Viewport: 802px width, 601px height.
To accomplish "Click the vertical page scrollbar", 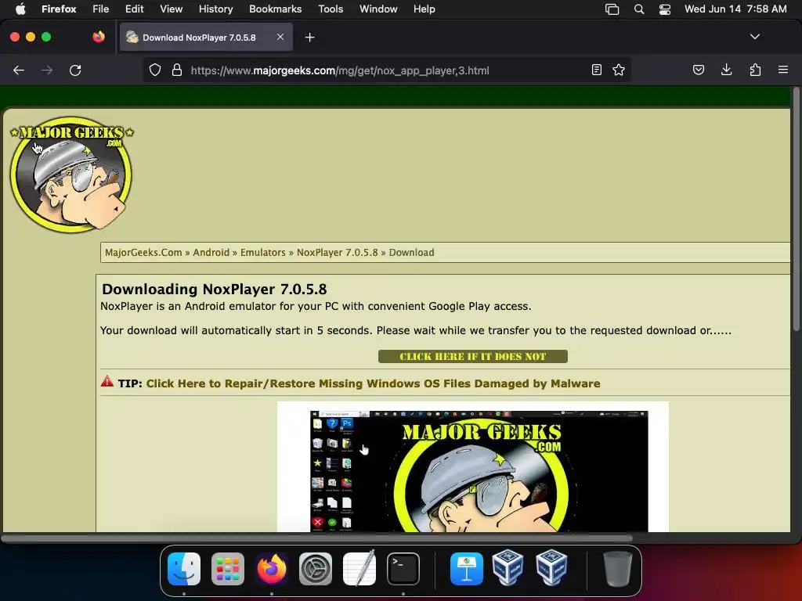I will (796, 211).
